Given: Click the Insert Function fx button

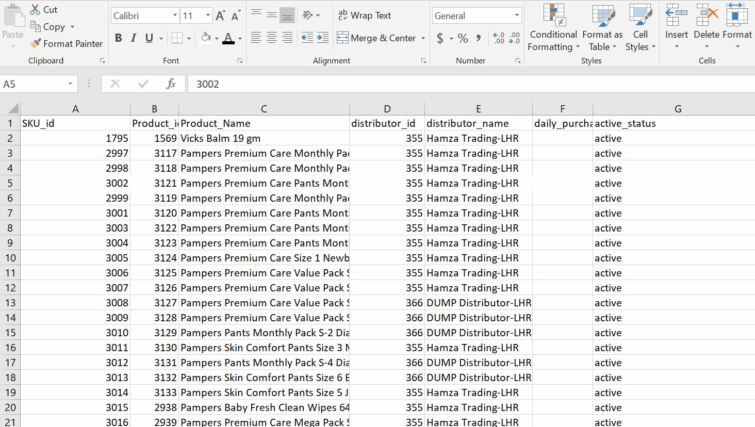Looking at the screenshot, I should [x=171, y=84].
